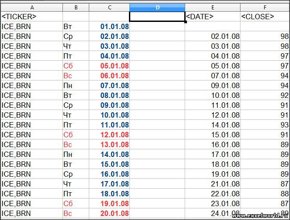290x220 pixels.
Task: Select red date 20.01.08 in column C
Action: pos(109,213)
